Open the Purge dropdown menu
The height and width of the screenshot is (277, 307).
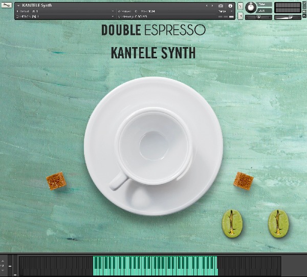[225, 11]
